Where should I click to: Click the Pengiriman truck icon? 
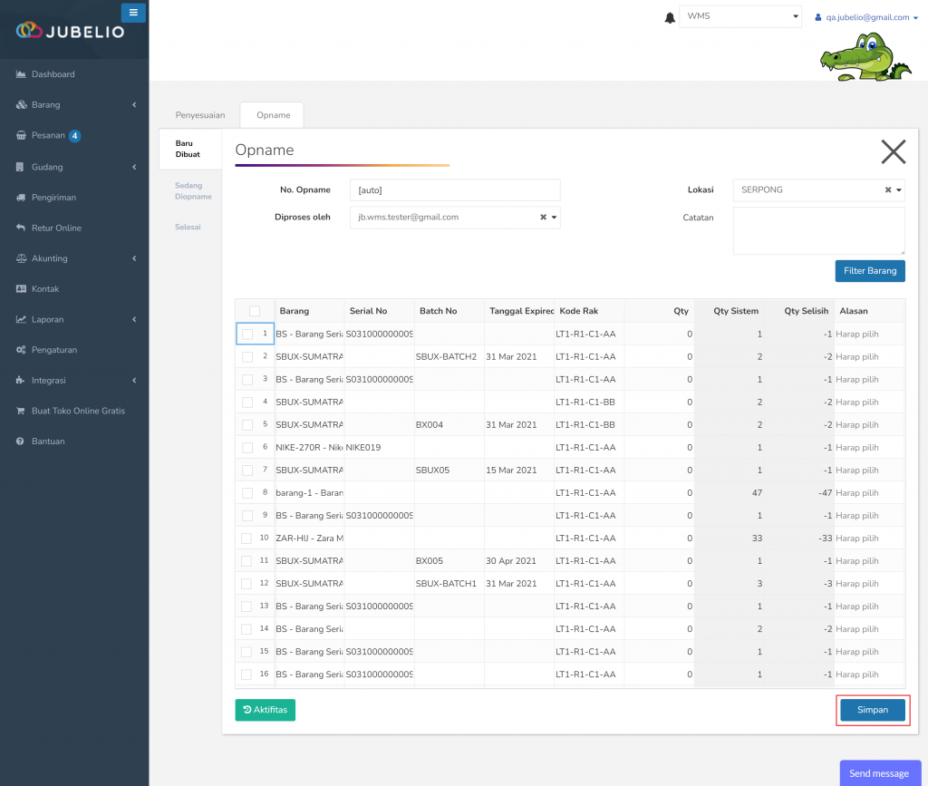(x=21, y=197)
